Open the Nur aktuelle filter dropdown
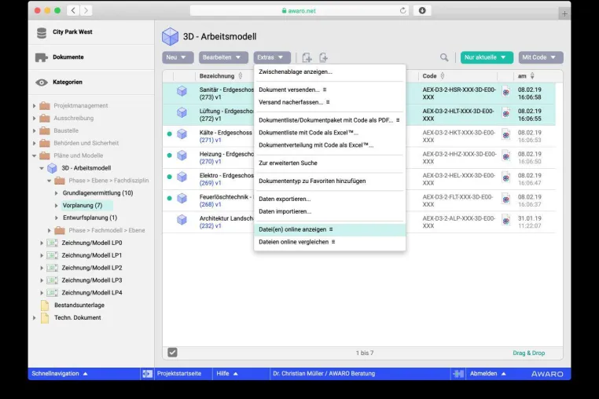599x399 pixels. coord(487,57)
